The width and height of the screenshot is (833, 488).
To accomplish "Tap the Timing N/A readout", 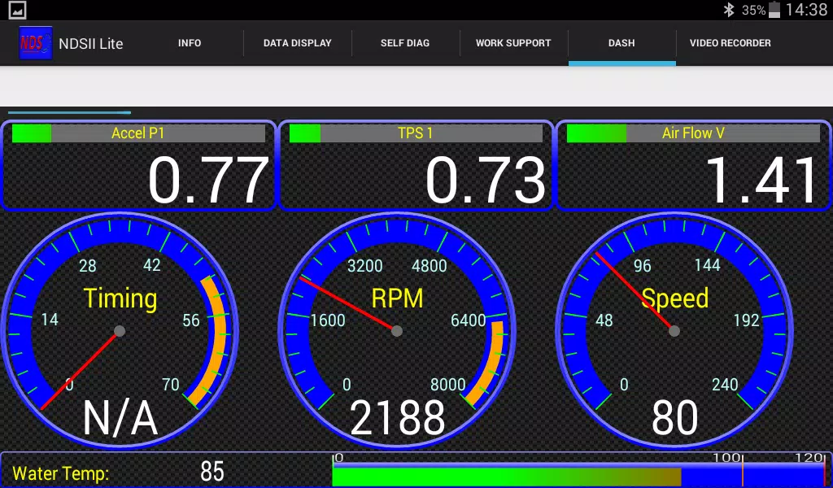I will pyautogui.click(x=120, y=418).
